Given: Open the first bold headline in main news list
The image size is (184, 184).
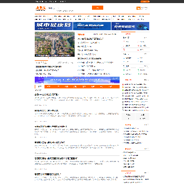Looking at the screenshot, I should 47,95.
